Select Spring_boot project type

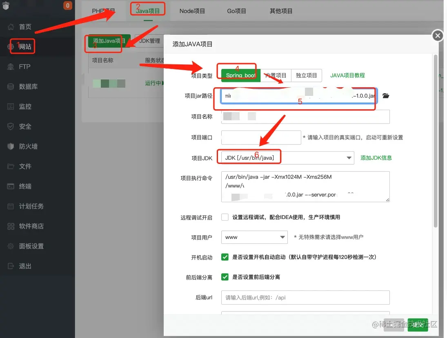[x=240, y=75]
